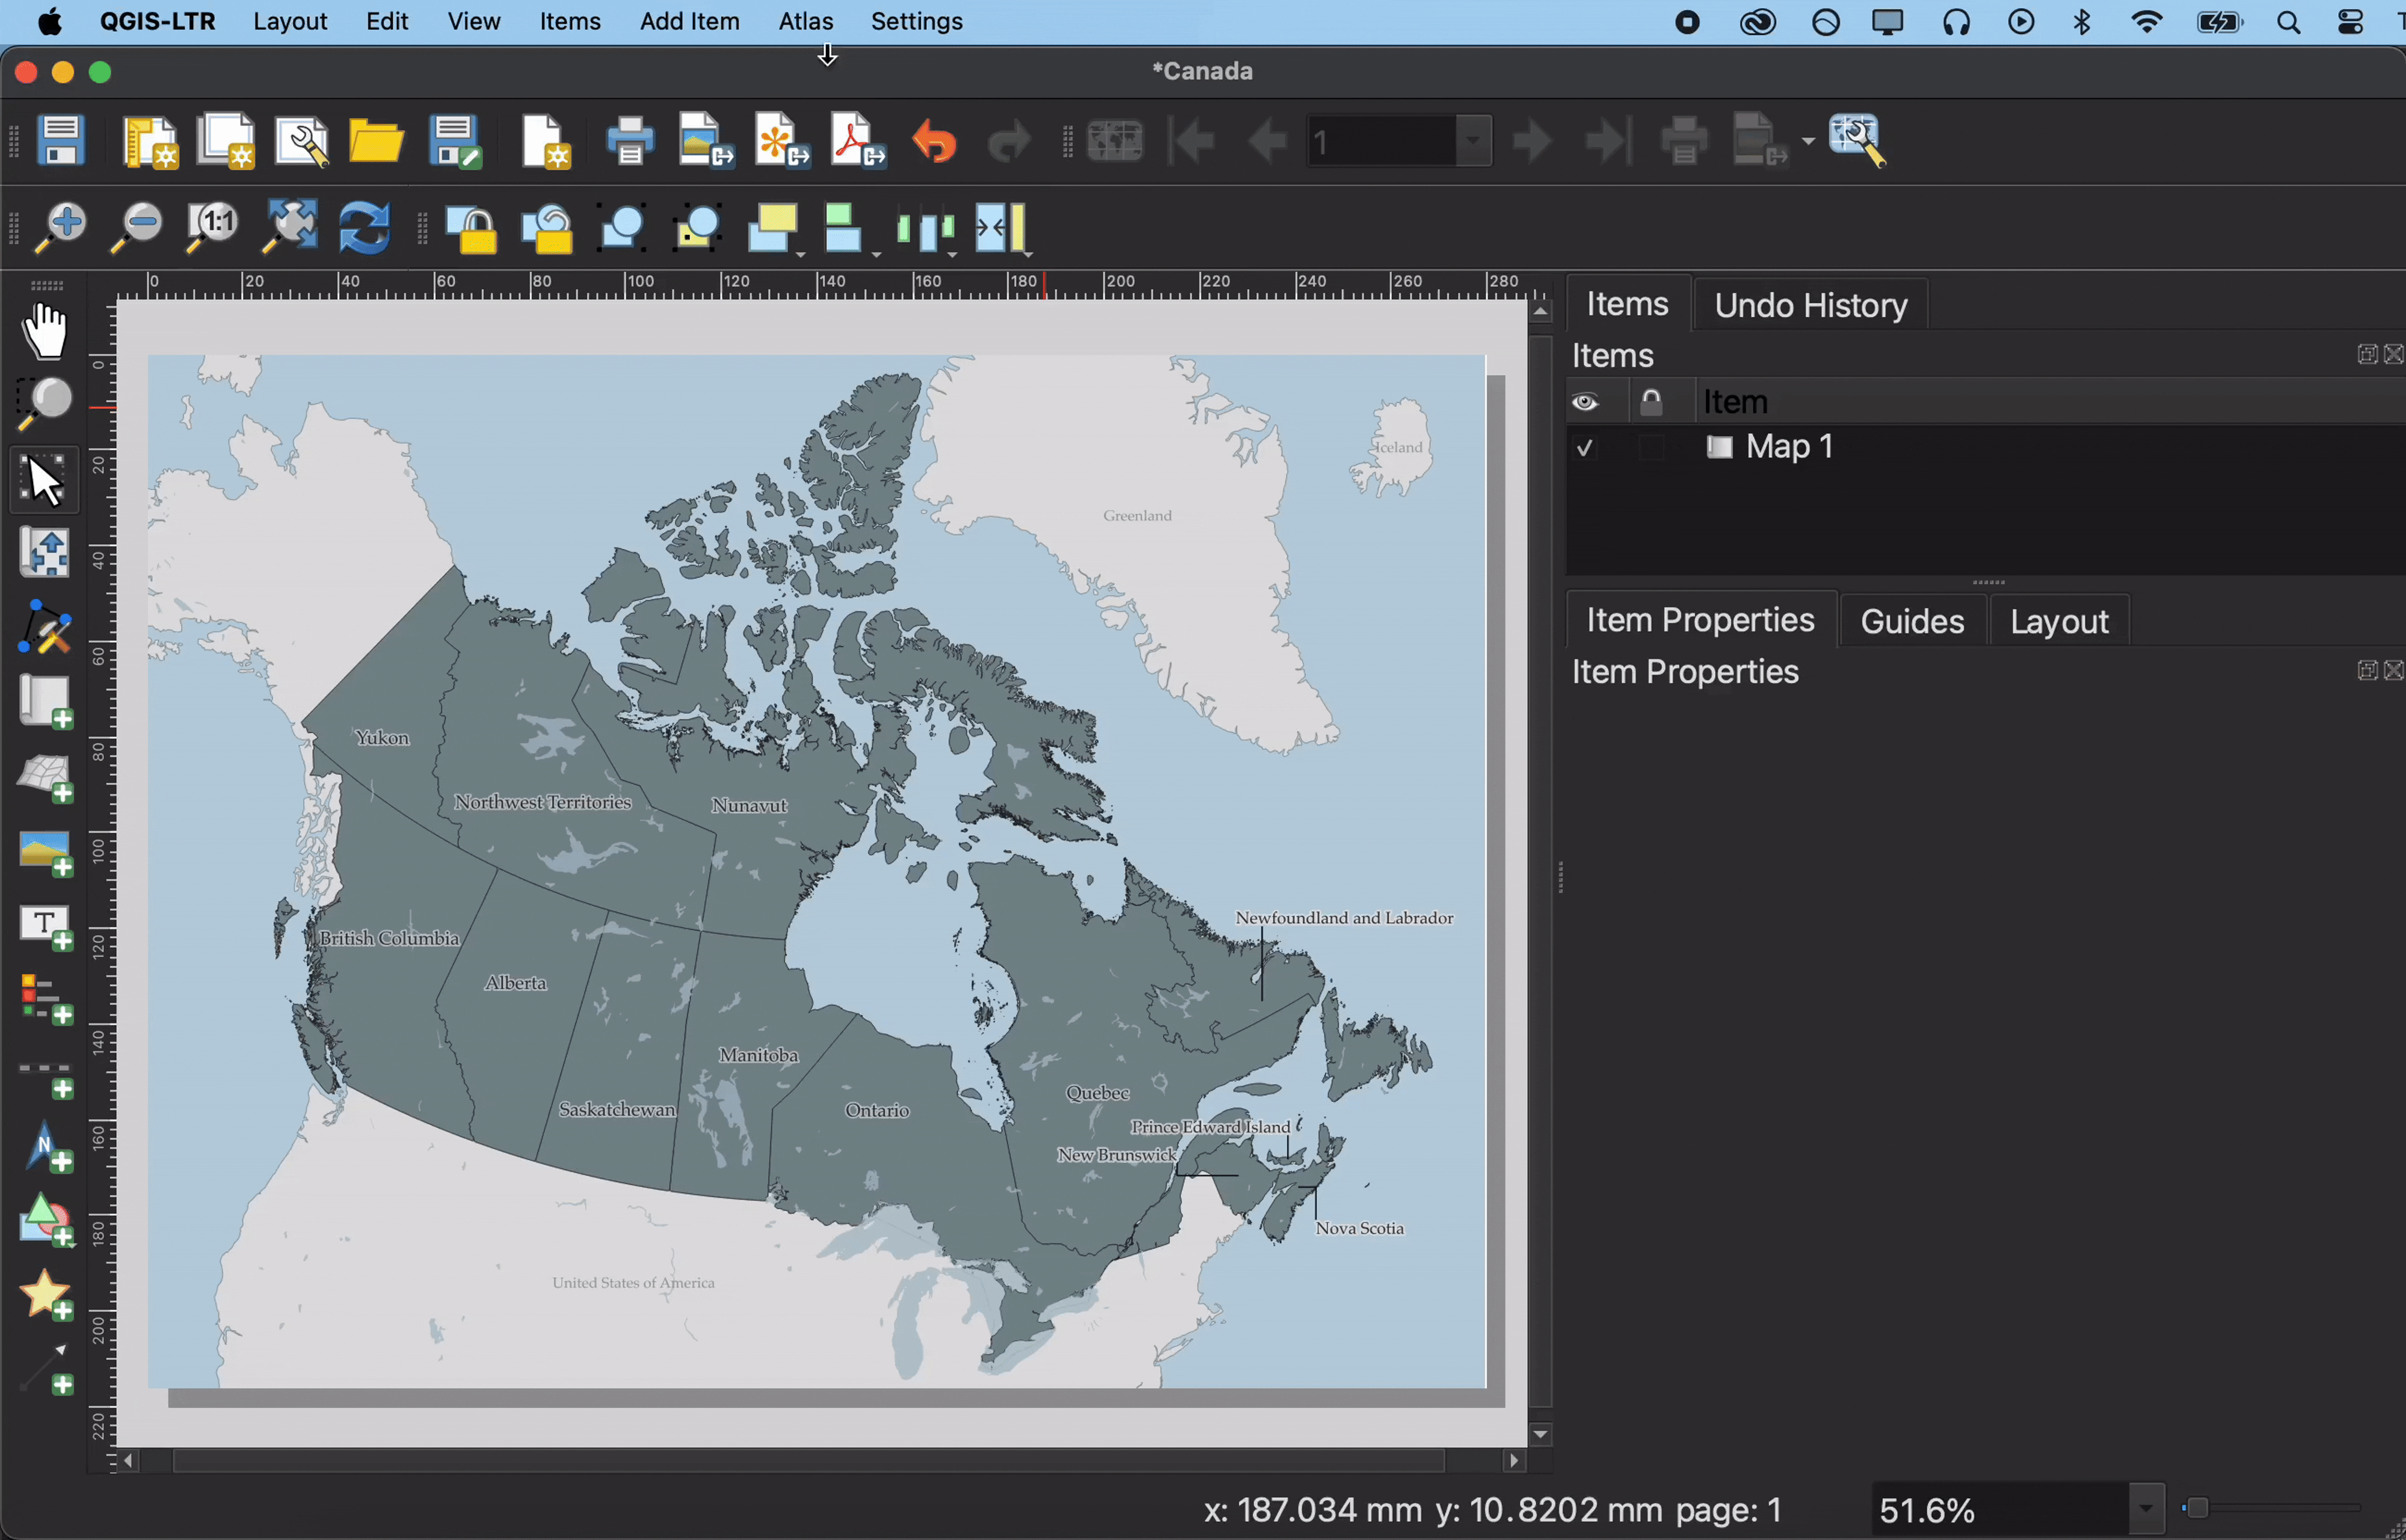Click the Refresh view icon
The width and height of the screenshot is (2406, 1540).
363,228
